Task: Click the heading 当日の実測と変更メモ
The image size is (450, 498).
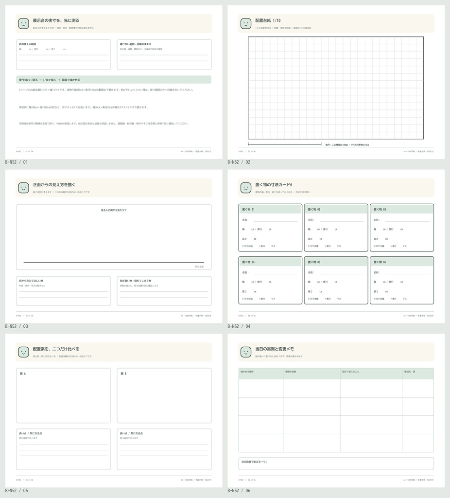Action: click(275, 349)
